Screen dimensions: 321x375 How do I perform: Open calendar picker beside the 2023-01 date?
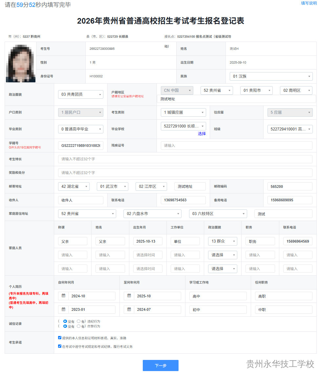64,309
